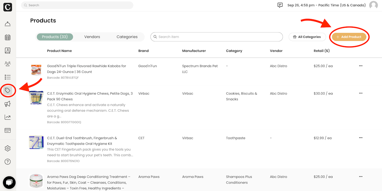The width and height of the screenshot is (382, 191).
Task: Open the messages icon in top bar
Action: [280, 5]
